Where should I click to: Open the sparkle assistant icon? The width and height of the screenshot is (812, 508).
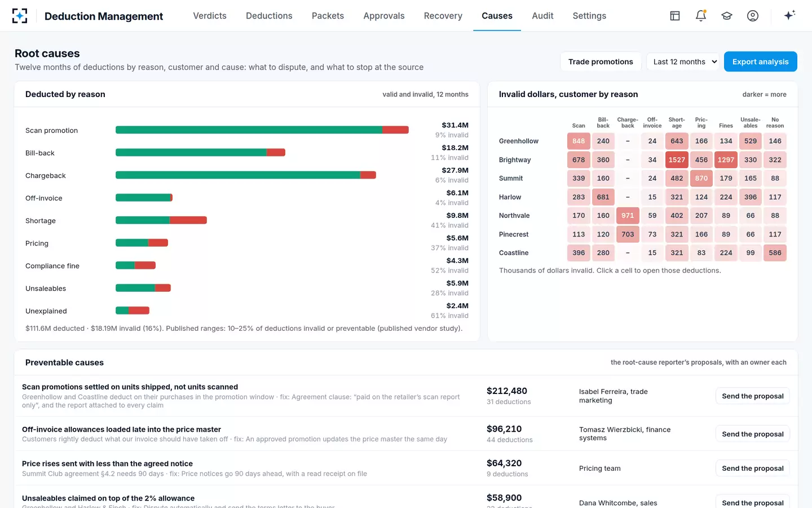(x=789, y=16)
